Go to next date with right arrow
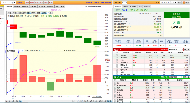This screenshot has height=103, width=190. pos(176,2)
